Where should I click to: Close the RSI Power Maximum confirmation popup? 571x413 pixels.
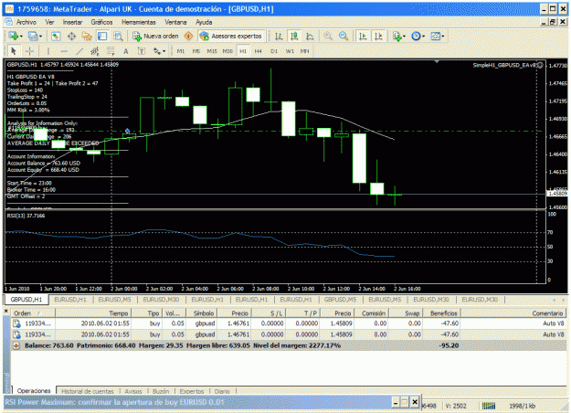coord(415,402)
